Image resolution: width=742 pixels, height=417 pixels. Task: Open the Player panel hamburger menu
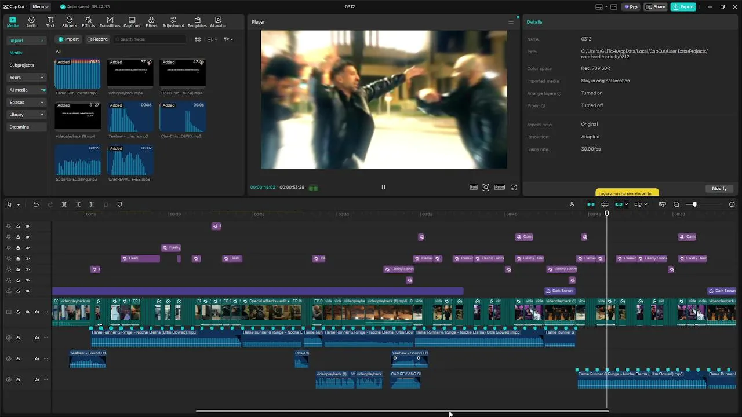(x=511, y=22)
